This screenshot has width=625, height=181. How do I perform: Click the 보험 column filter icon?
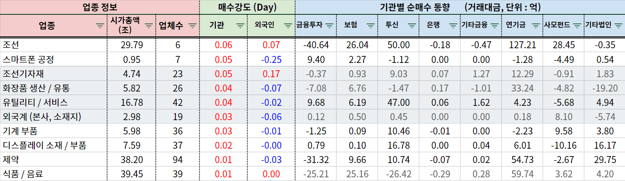[370, 25]
